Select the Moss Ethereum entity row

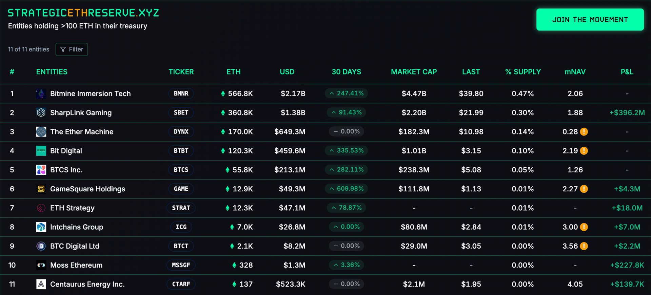coord(325,265)
